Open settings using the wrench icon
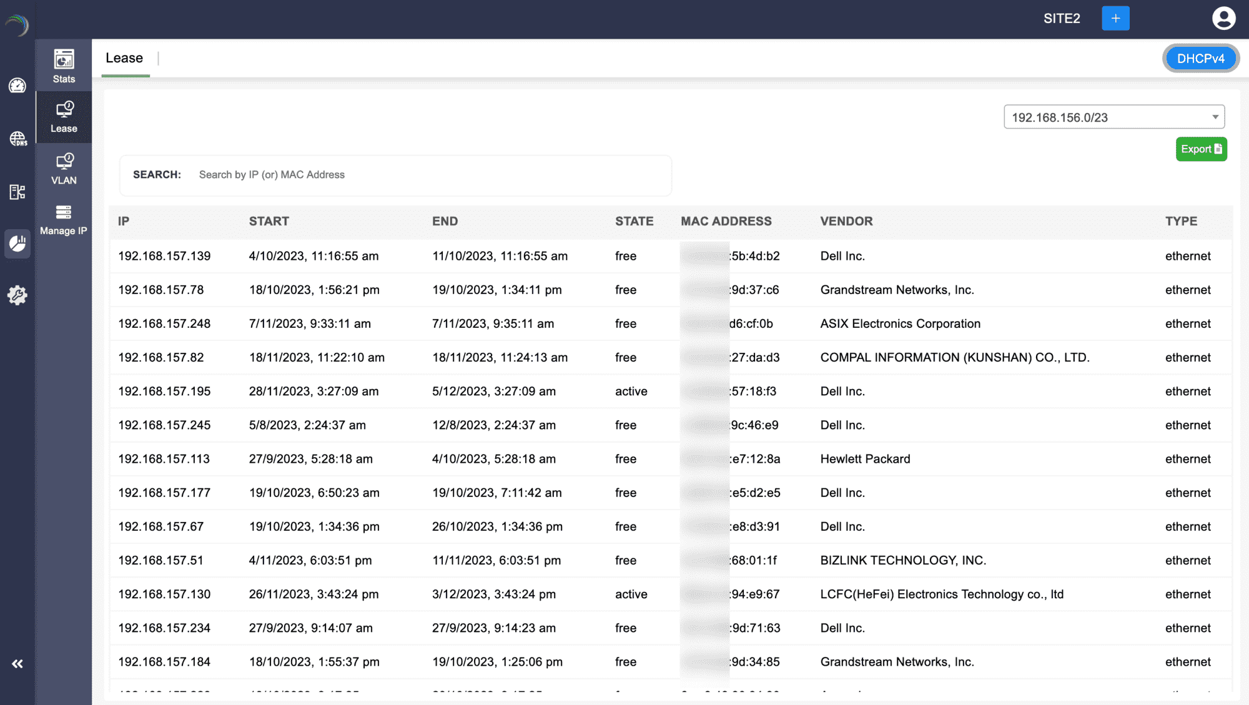Screen dimensions: 1249x705 [x=17, y=296]
